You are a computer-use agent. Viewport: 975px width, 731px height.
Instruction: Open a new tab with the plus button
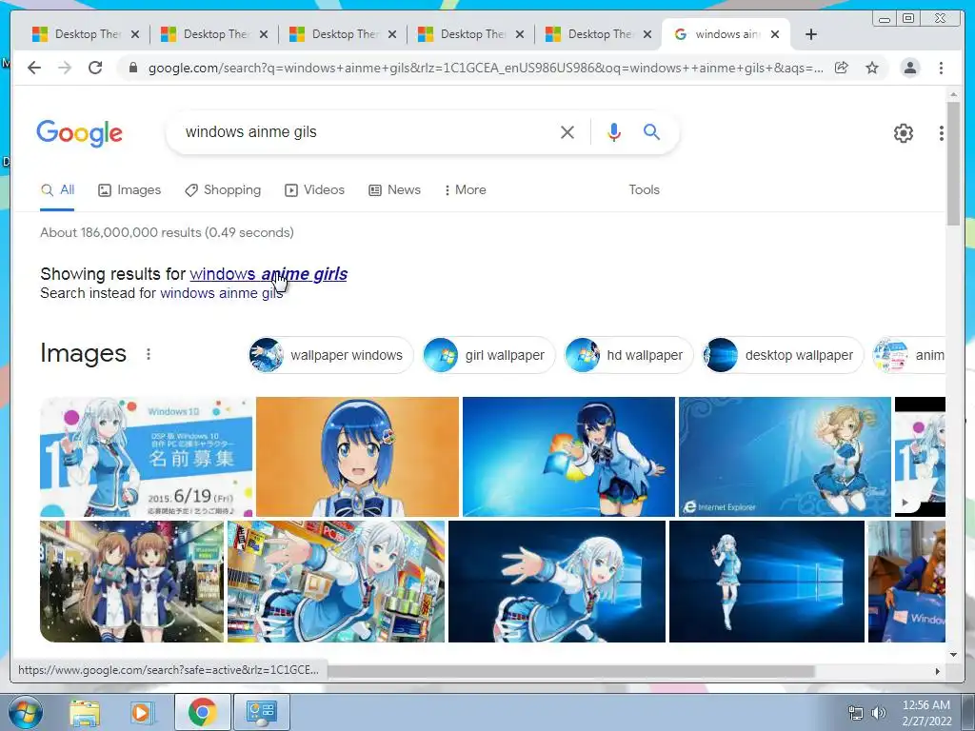(x=811, y=34)
